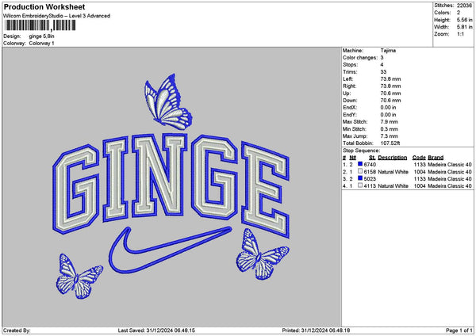Click the blue swatch for stop 6740
476x336 pixels.
360,164
